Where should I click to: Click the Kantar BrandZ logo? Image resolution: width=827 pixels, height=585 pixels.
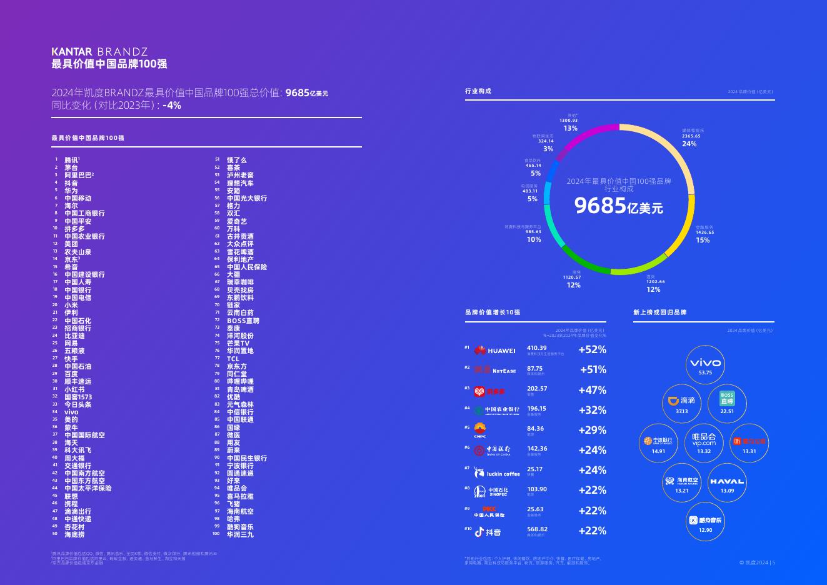99,51
